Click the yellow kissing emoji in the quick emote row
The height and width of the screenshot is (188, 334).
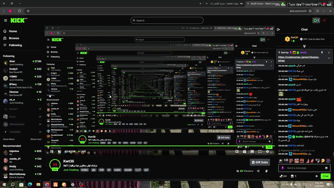coord(323,161)
